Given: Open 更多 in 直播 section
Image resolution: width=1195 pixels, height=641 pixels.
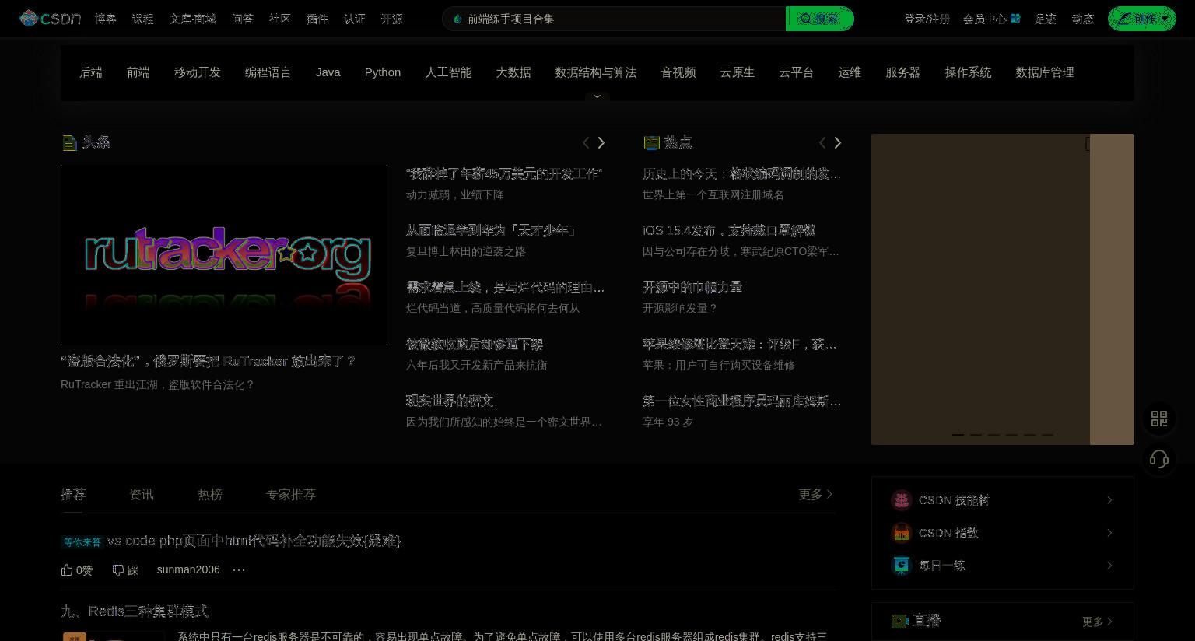Looking at the screenshot, I should point(1098,622).
